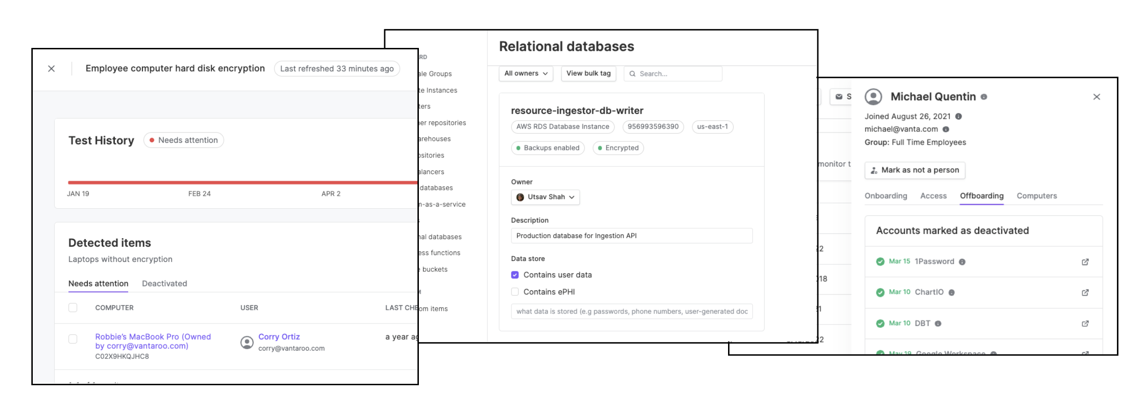Click the USER column header
The width and height of the screenshot is (1136, 408).
coord(249,308)
